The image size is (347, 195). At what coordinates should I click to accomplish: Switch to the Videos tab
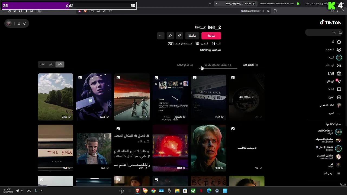pyautogui.click(x=250, y=65)
